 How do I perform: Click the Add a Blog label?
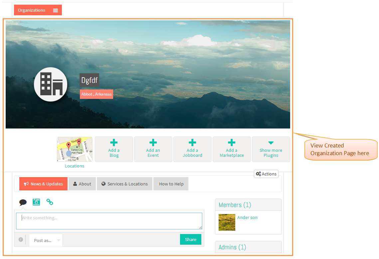(114, 153)
